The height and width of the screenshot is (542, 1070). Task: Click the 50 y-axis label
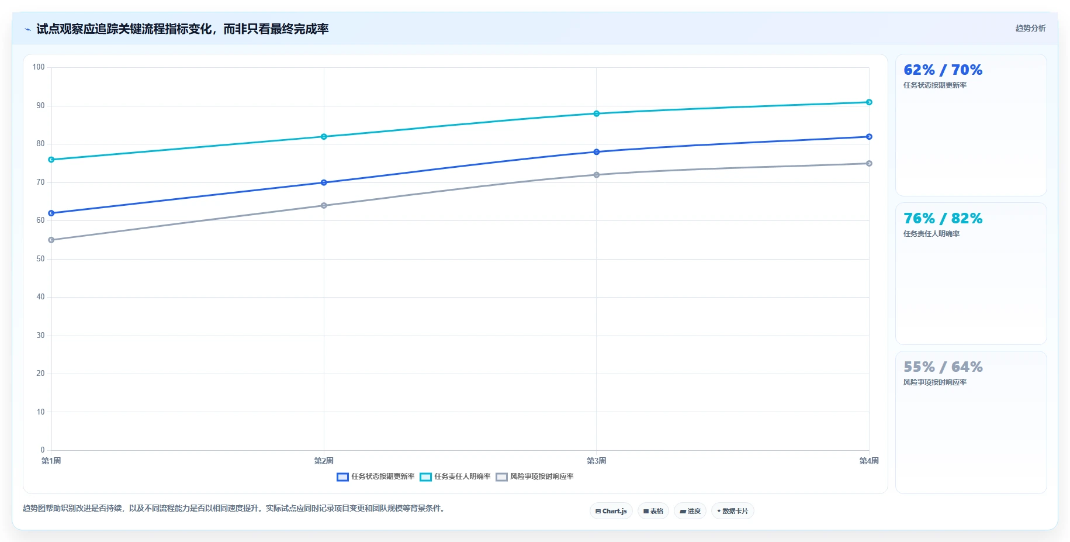40,259
